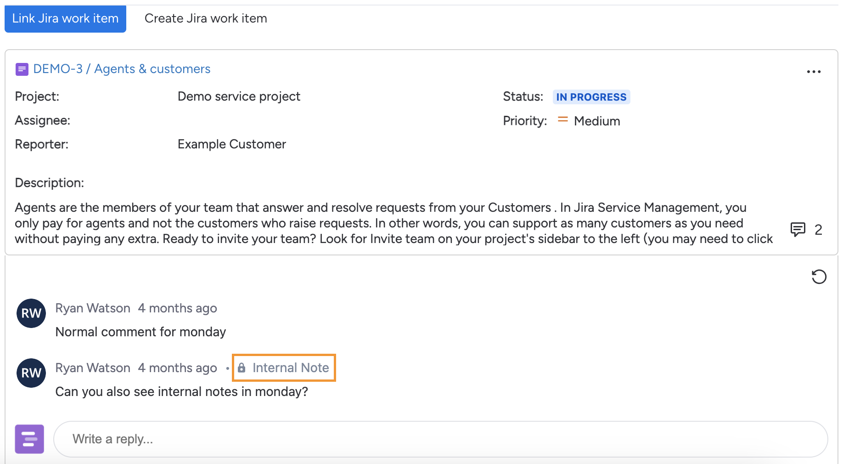Click the Normal comment for monday text
843x464 pixels.
(x=140, y=332)
